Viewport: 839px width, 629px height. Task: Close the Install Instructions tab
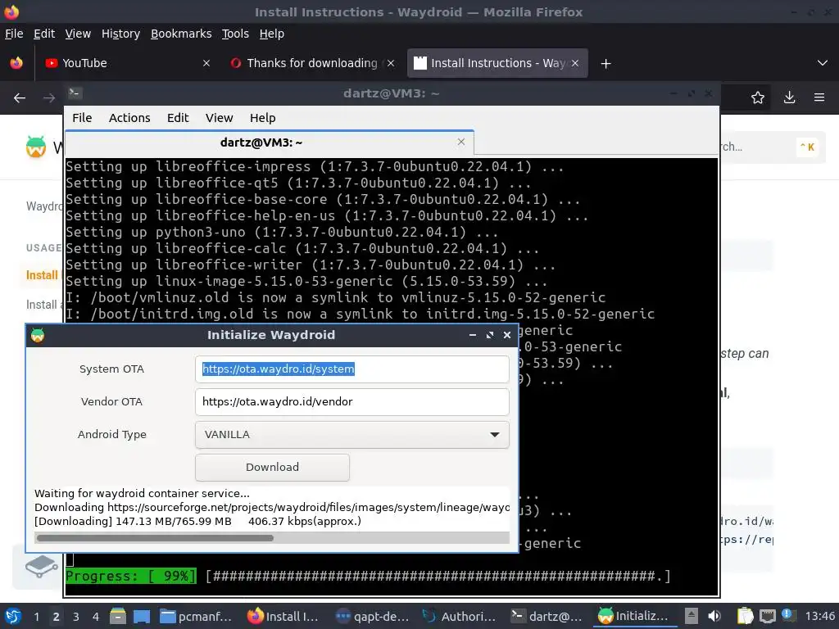coord(574,63)
